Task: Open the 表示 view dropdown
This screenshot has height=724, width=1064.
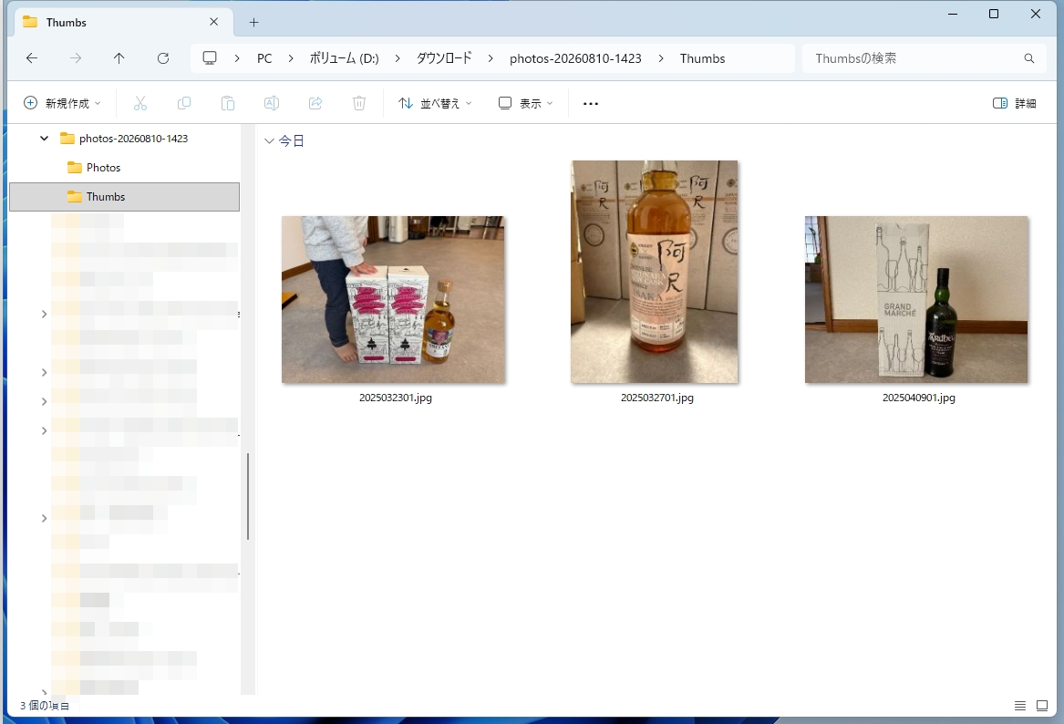Action: tap(526, 103)
